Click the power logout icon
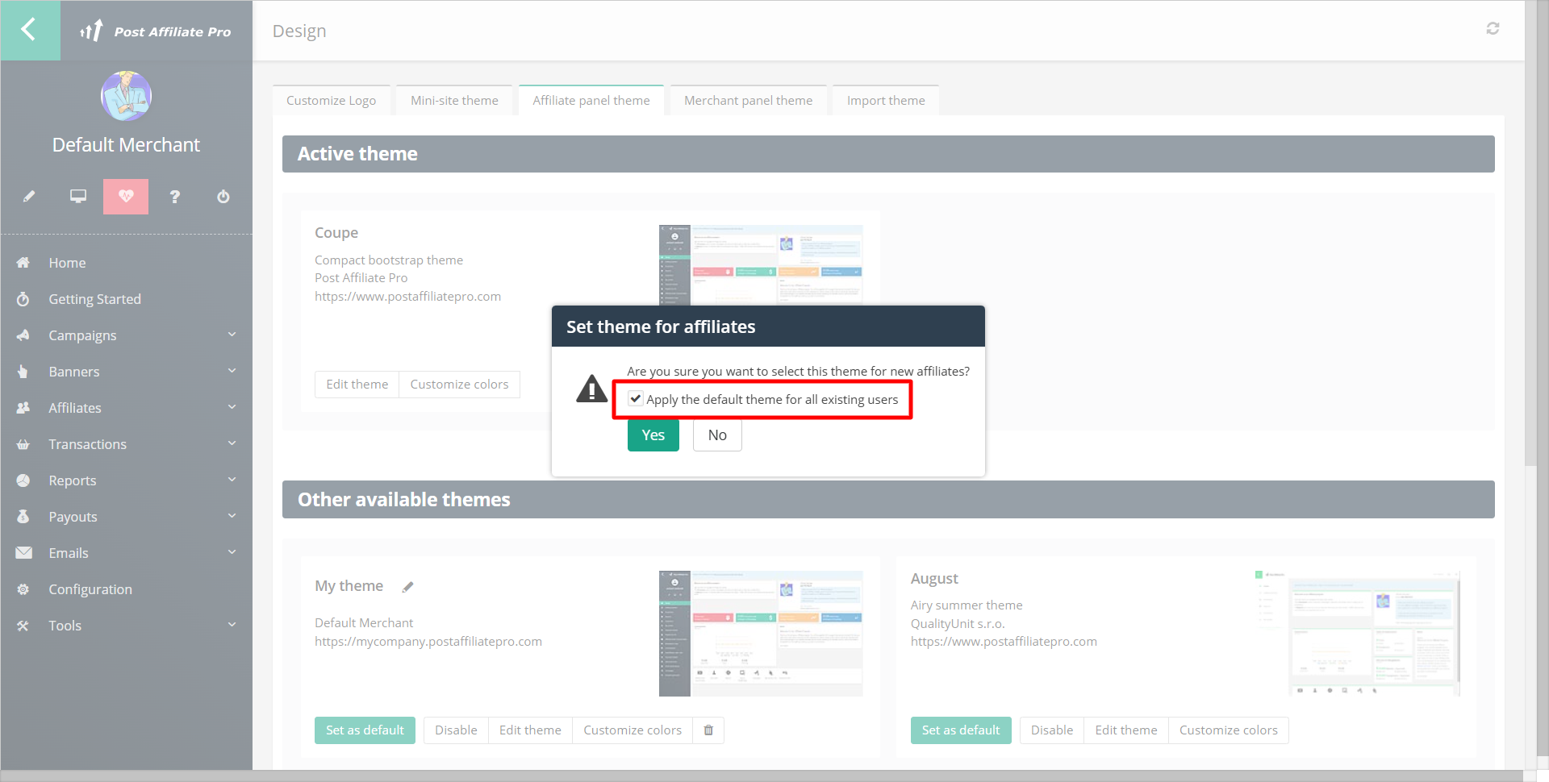This screenshot has width=1549, height=782. click(x=223, y=197)
